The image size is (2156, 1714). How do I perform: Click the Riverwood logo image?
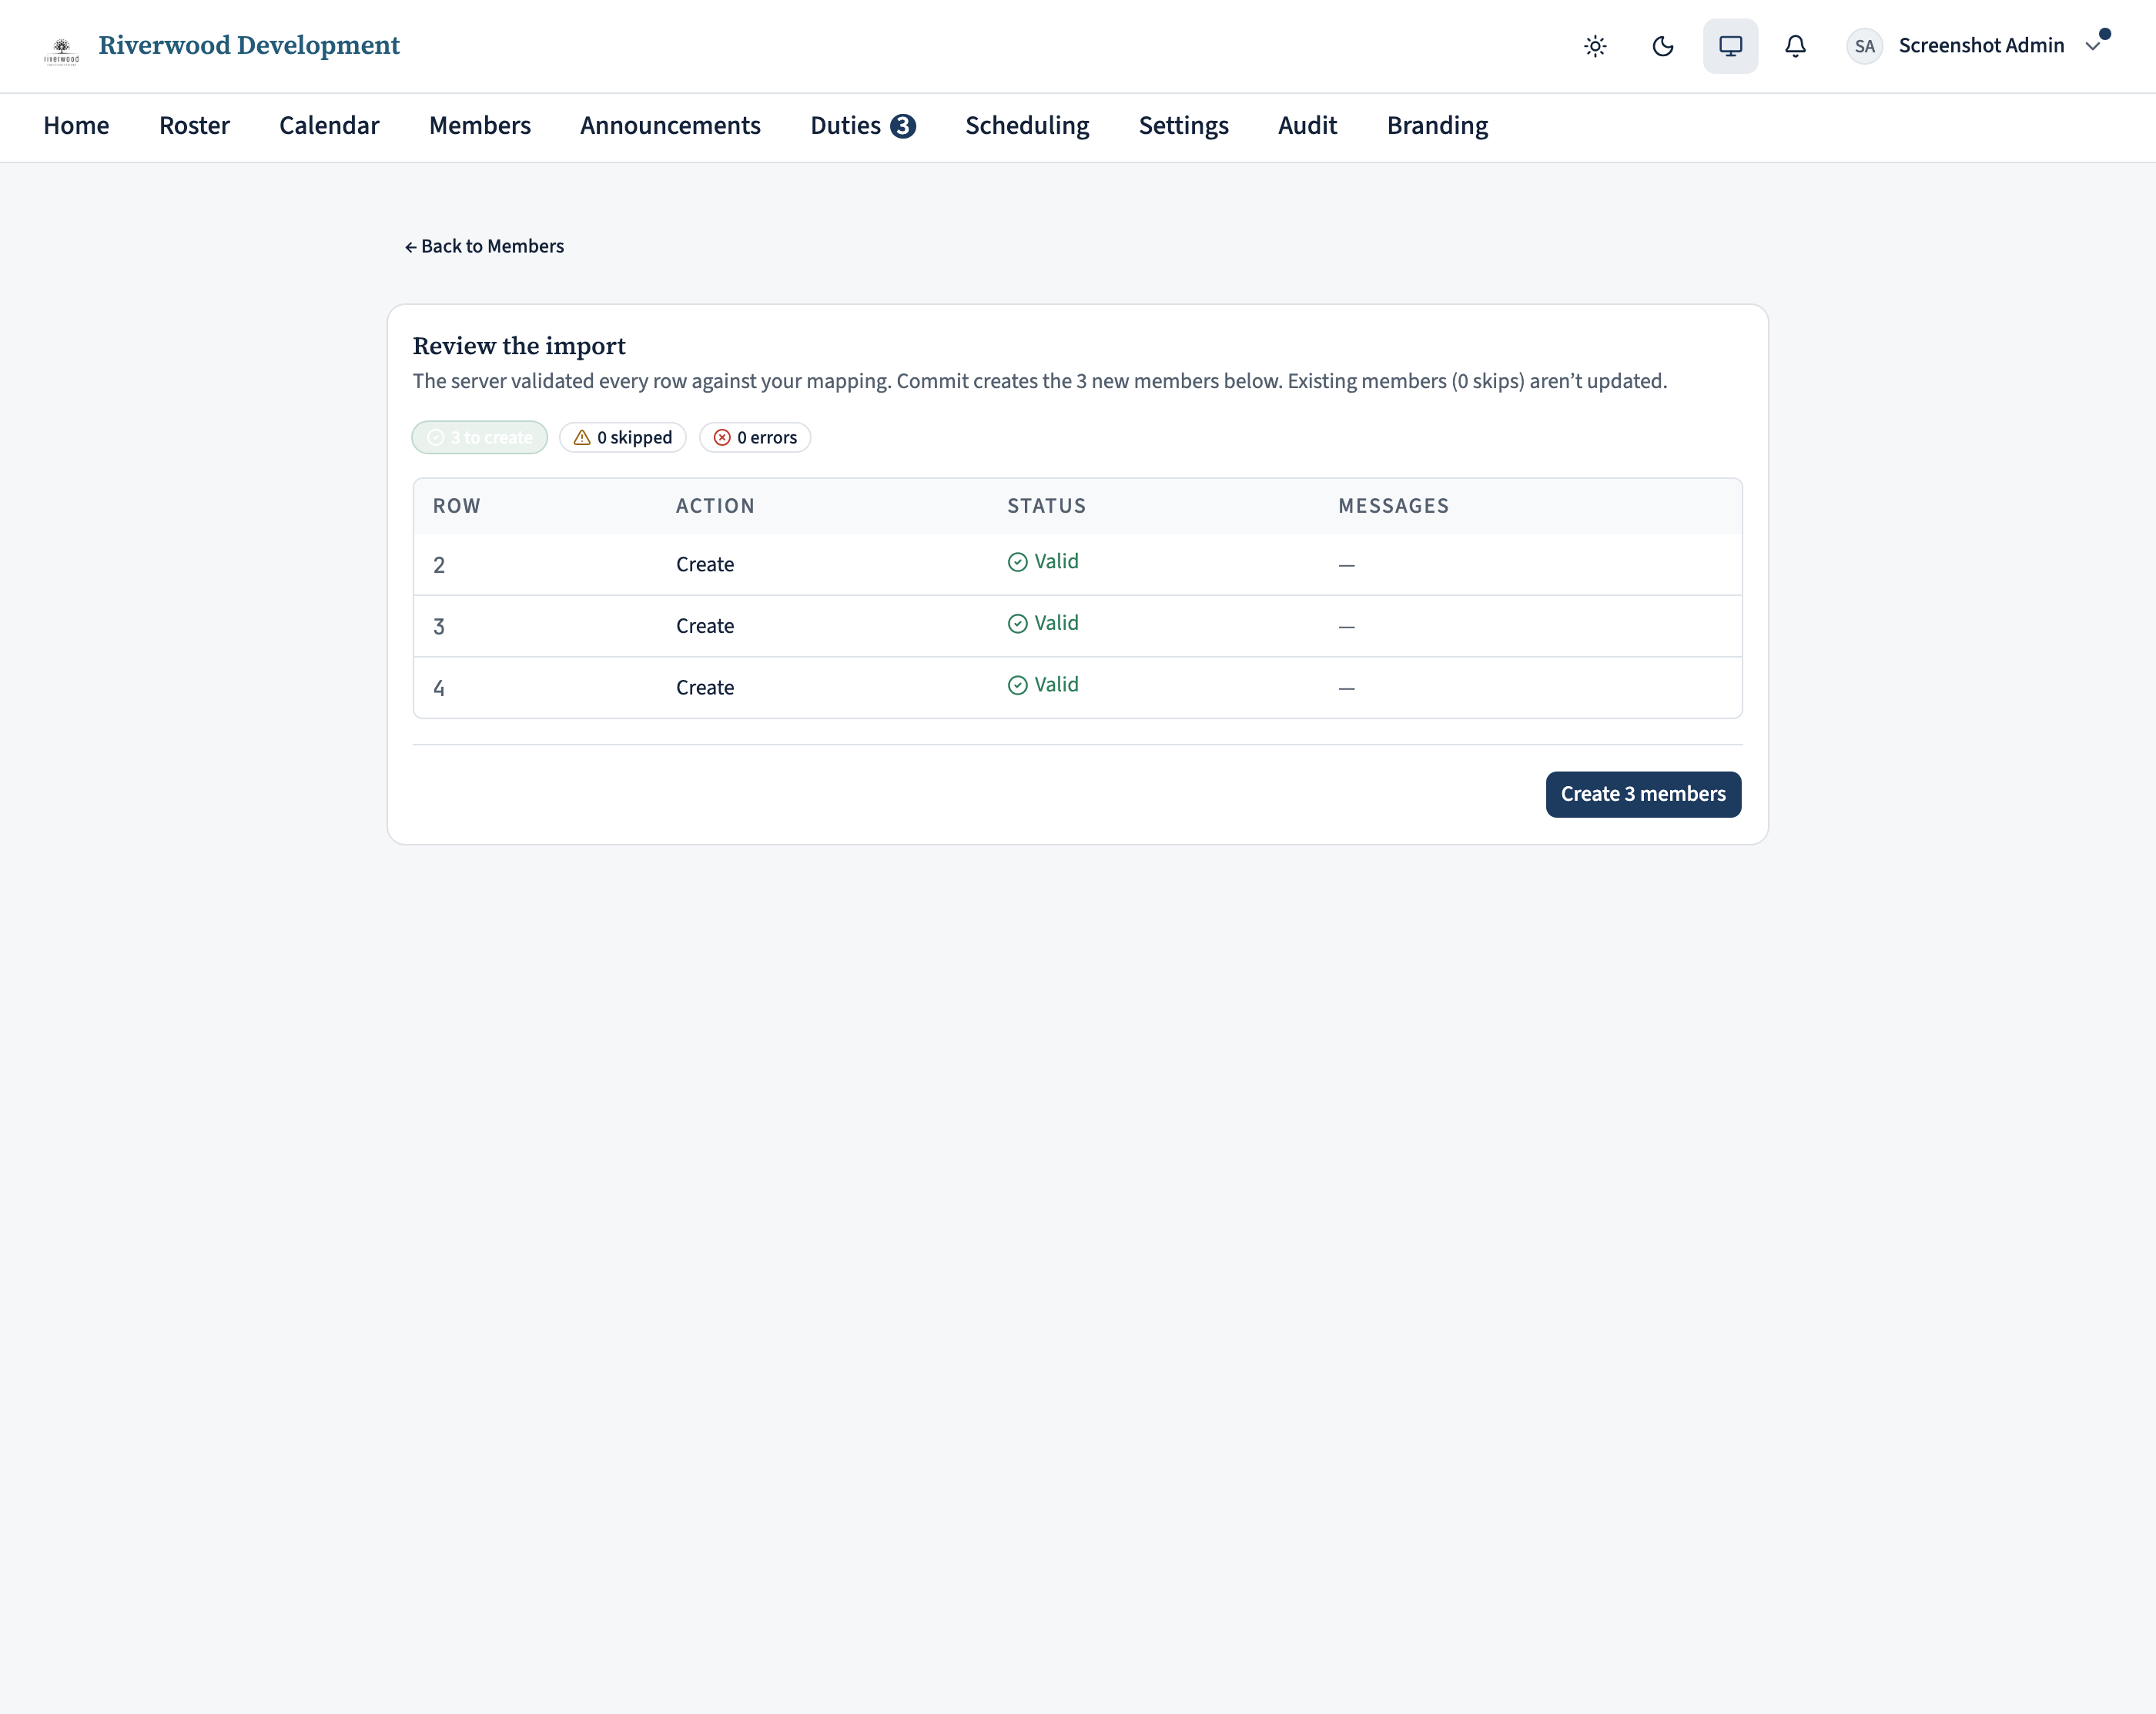tap(61, 51)
